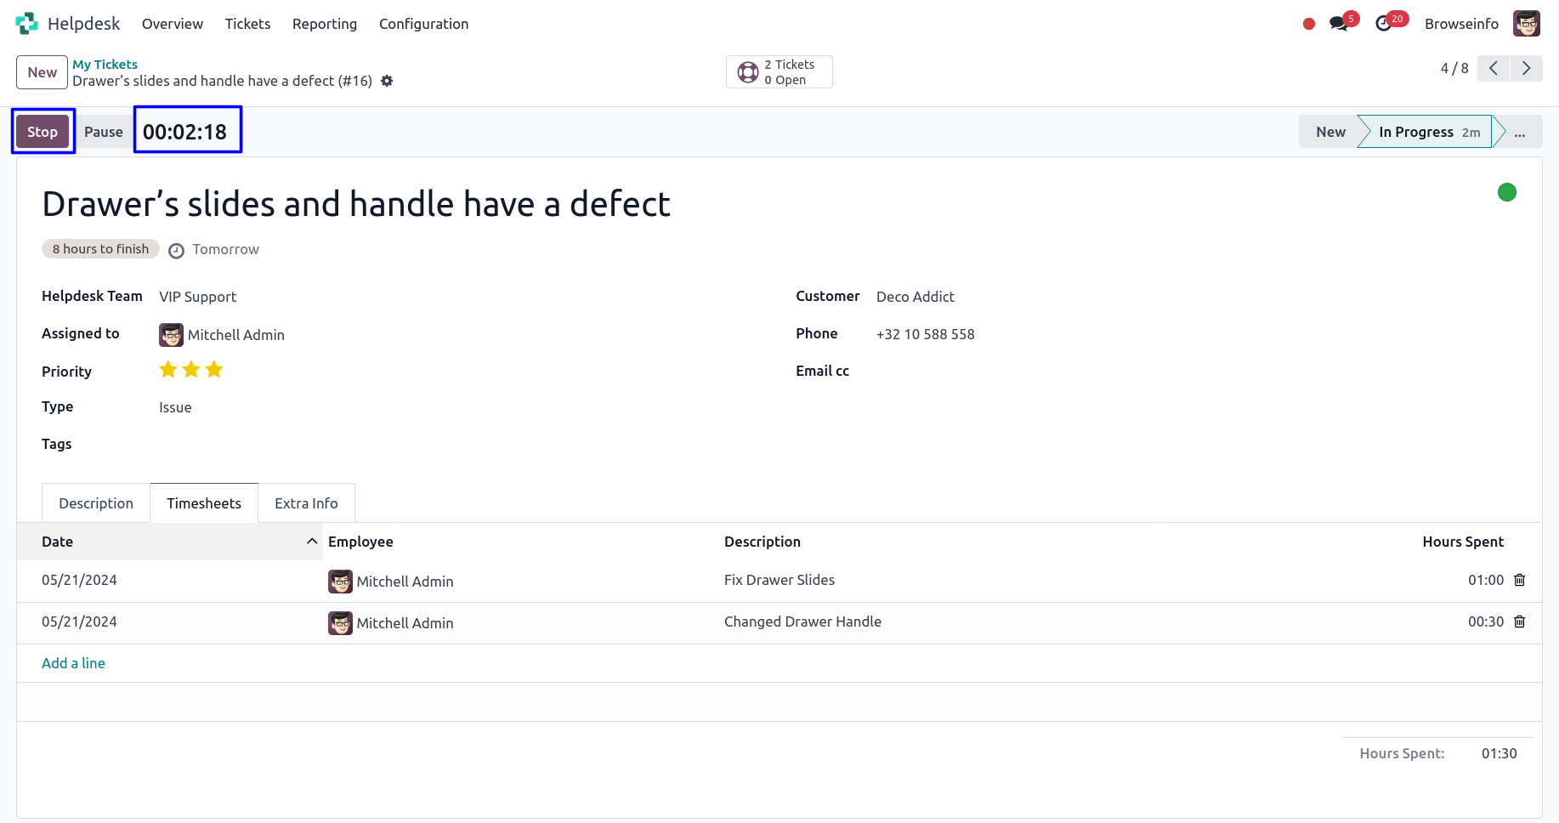Go to the next ticket arrow
1559x823 pixels.
(x=1526, y=68)
